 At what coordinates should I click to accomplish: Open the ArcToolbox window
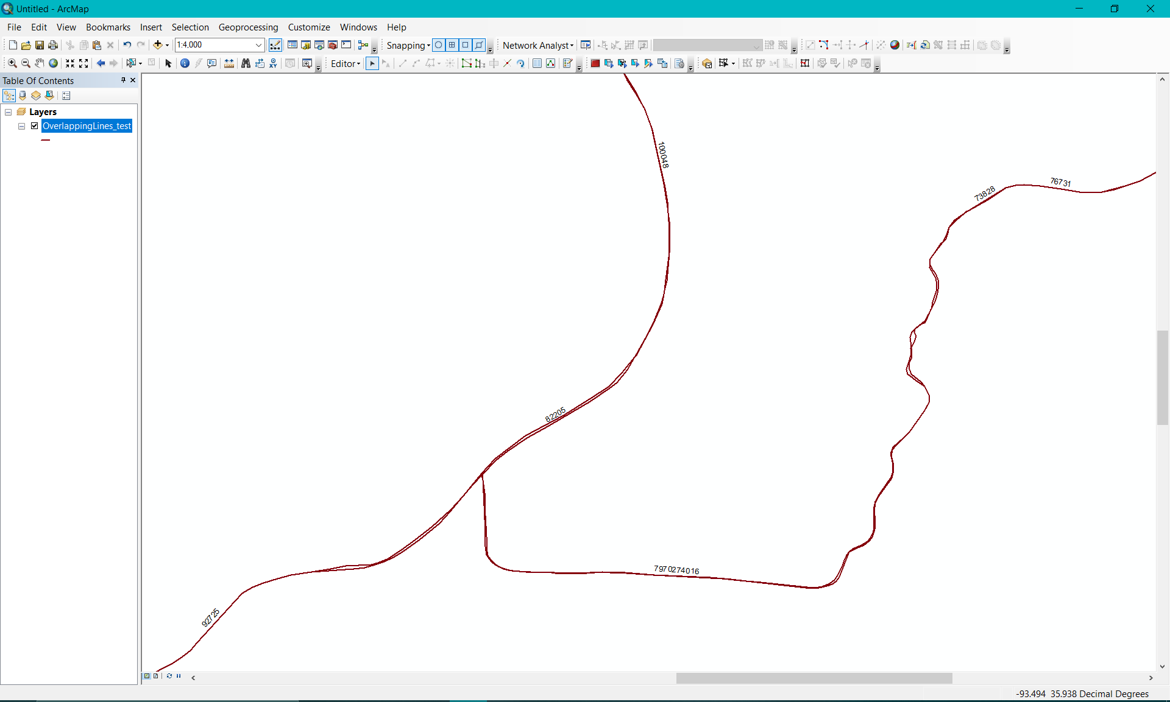333,45
